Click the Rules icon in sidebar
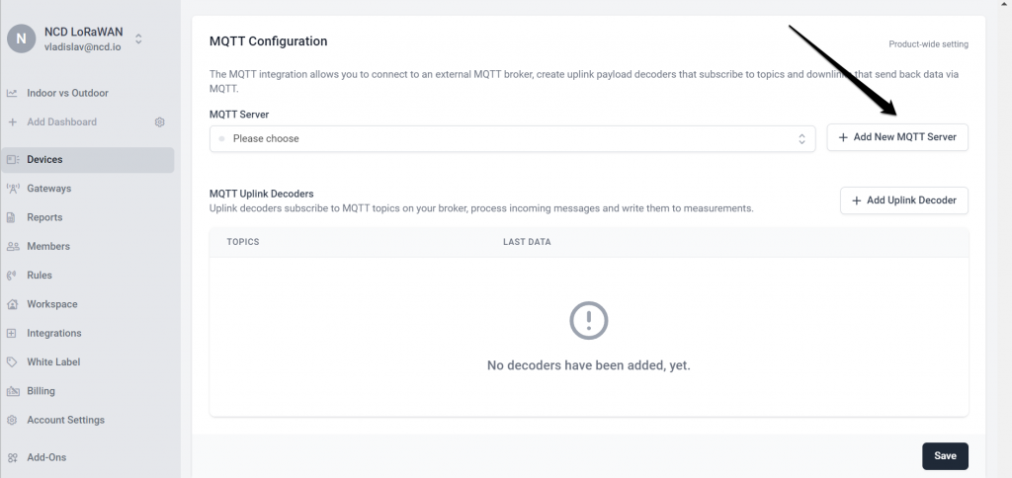The height and width of the screenshot is (478, 1012). 11,276
